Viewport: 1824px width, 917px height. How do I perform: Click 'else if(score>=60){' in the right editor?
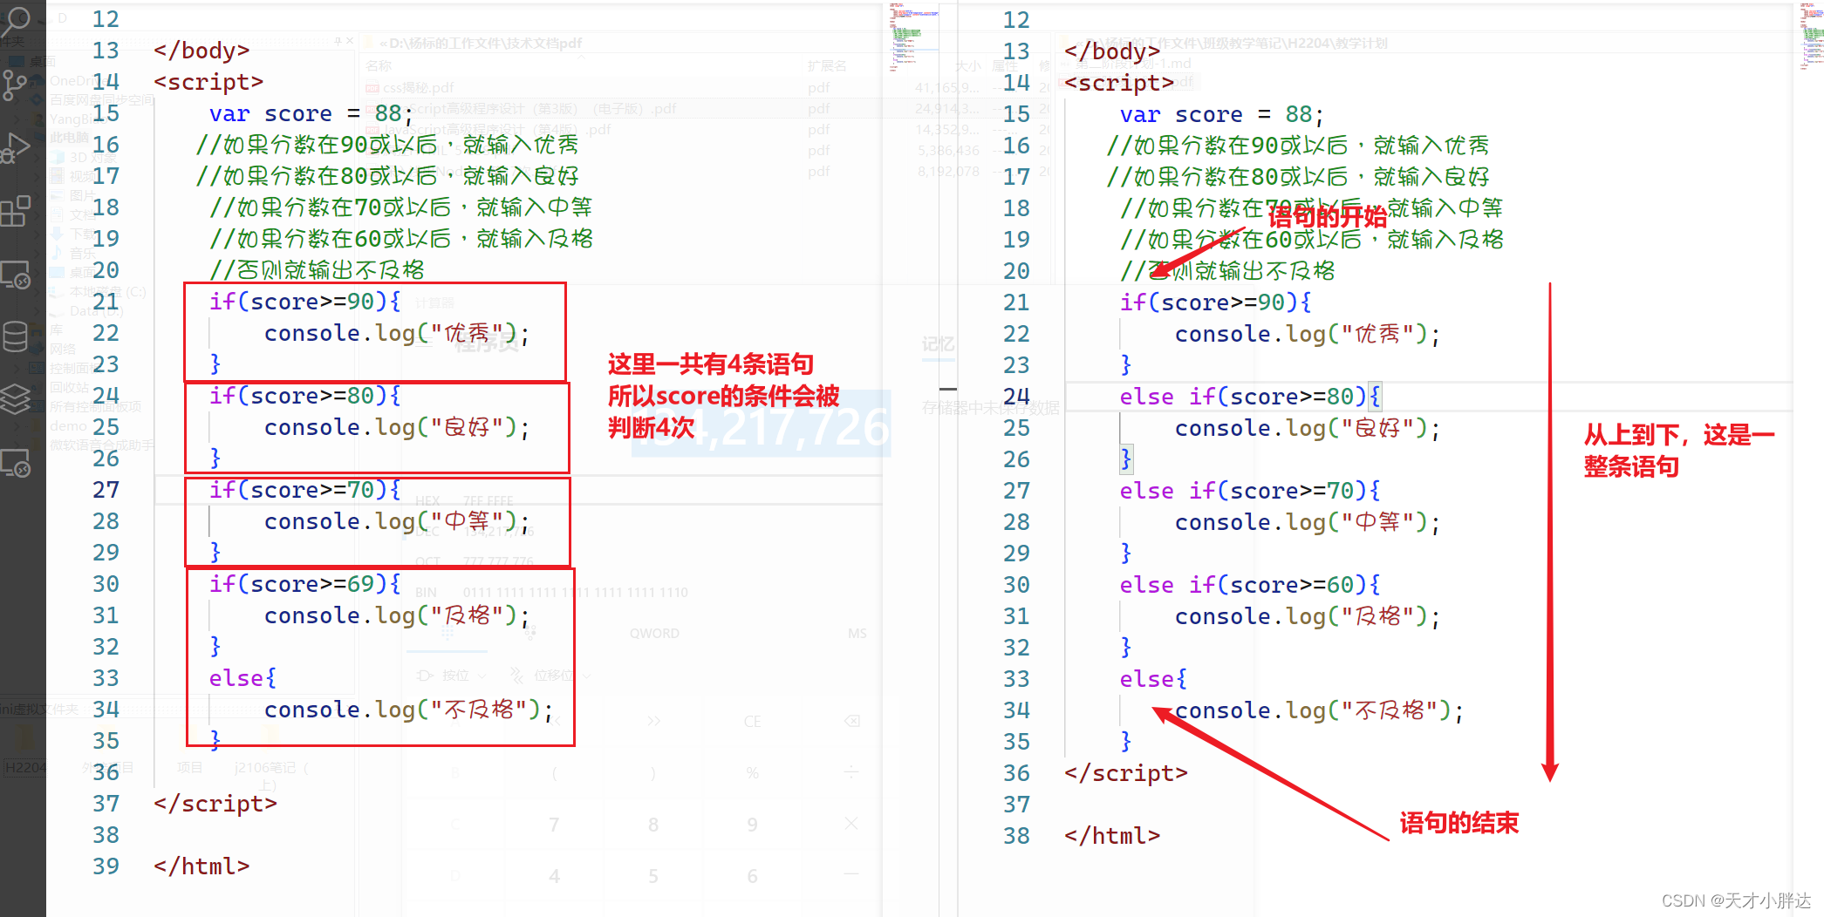(1250, 585)
